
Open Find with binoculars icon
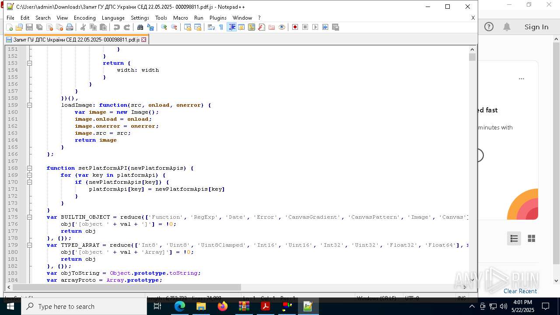pyautogui.click(x=140, y=27)
